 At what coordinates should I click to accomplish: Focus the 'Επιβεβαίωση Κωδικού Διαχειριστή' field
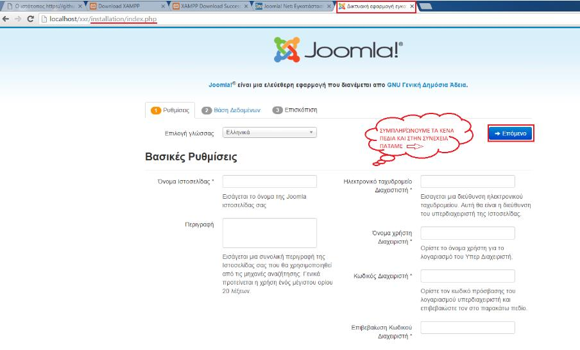pos(468,328)
